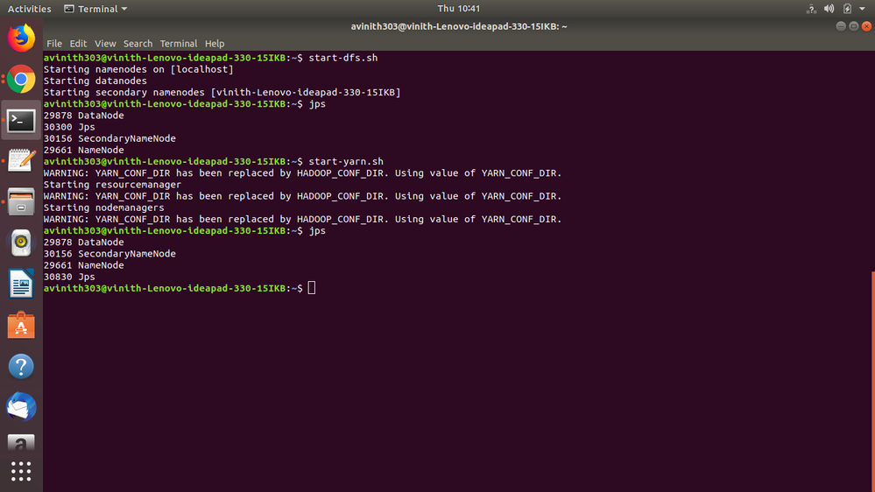
Task: Maximize the terminal window
Action: click(853, 26)
